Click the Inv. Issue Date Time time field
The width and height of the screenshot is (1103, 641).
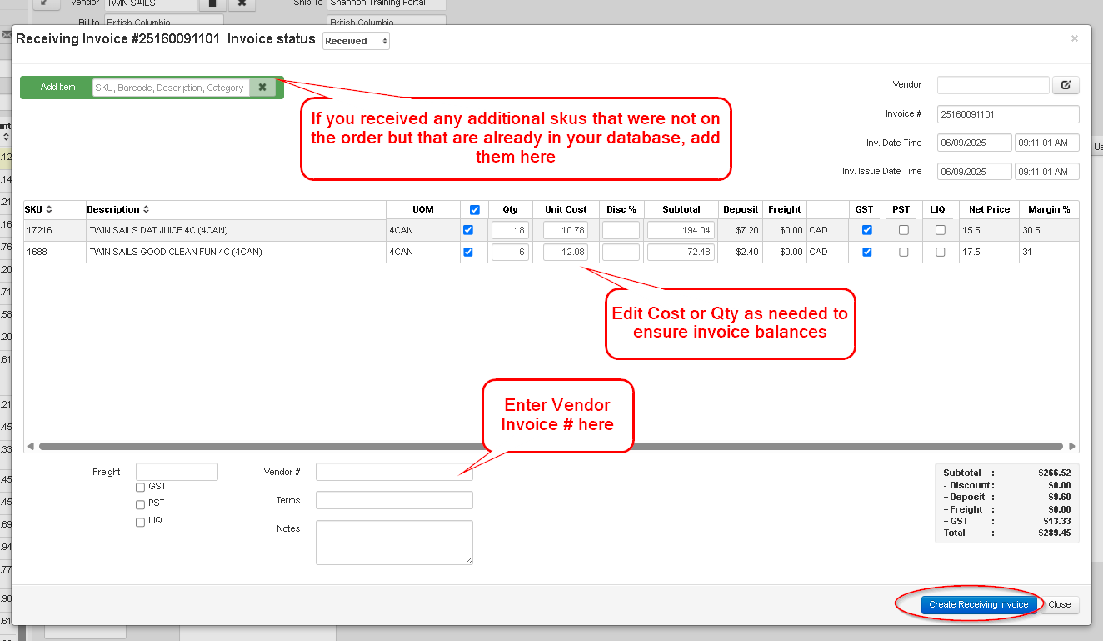1046,171
